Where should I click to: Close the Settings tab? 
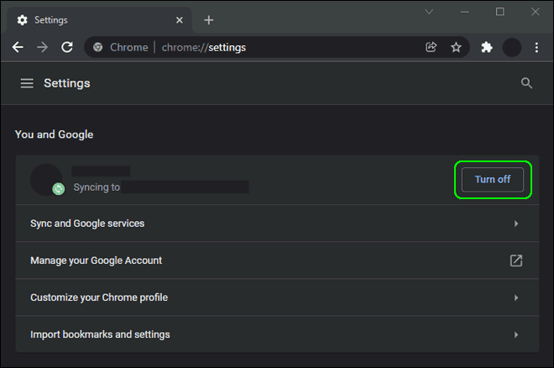180,20
